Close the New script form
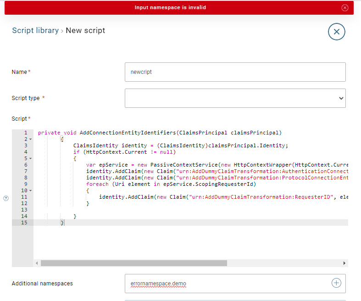Viewport: 361px width, 301px height. pyautogui.click(x=336, y=32)
